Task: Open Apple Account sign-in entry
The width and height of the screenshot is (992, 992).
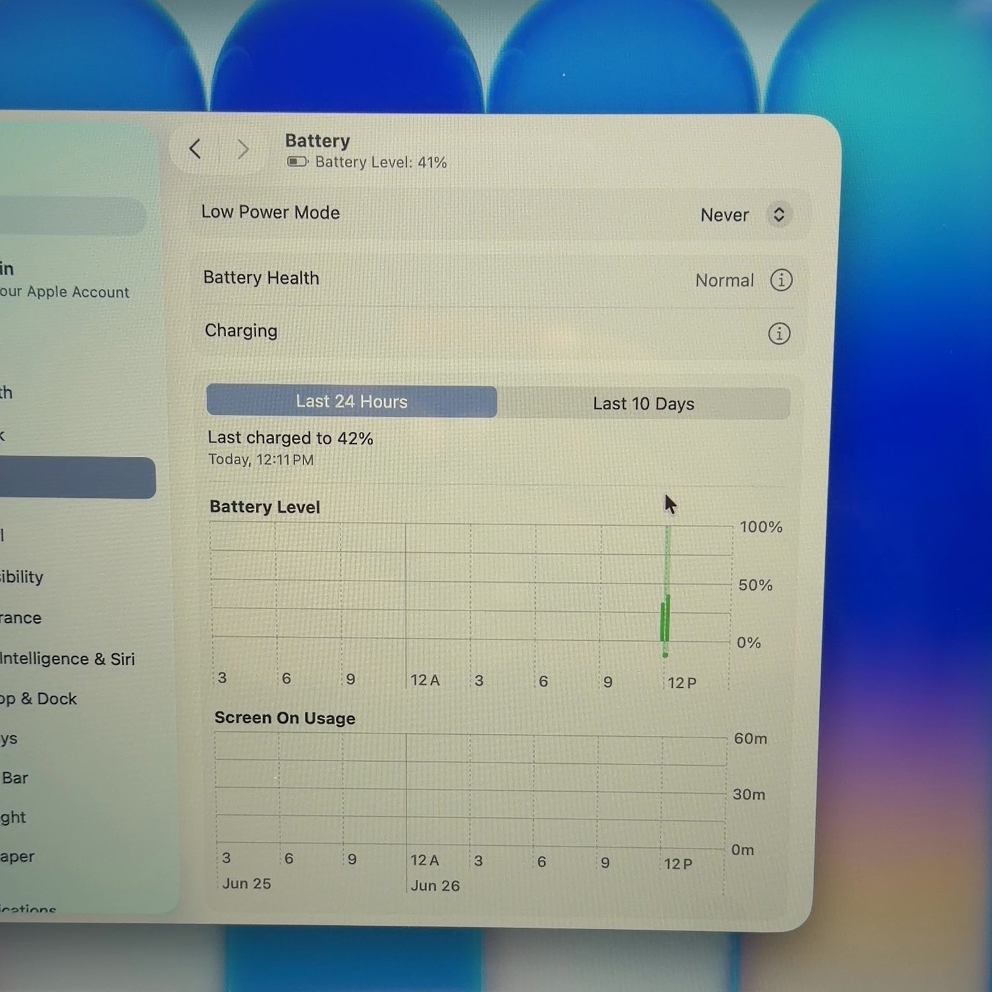Action: (65, 280)
